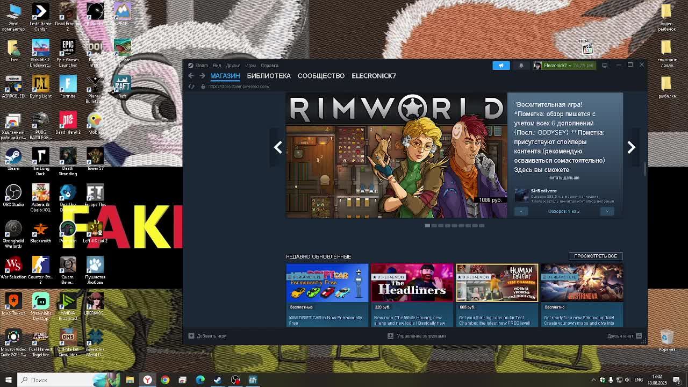
Task: Click ПРОСМОТРЕТЬ ВСЁ button
Action: pos(596,256)
